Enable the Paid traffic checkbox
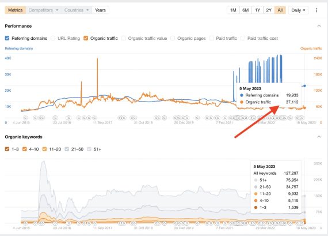The height and width of the screenshot is (236, 328). pyautogui.click(x=212, y=38)
